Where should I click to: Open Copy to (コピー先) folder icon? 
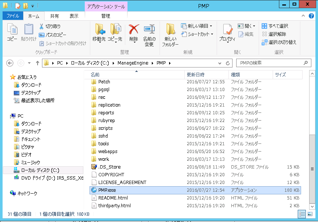[116, 30]
